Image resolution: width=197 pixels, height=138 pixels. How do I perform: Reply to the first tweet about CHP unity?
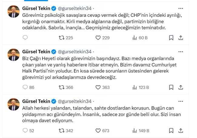tap(25, 38)
